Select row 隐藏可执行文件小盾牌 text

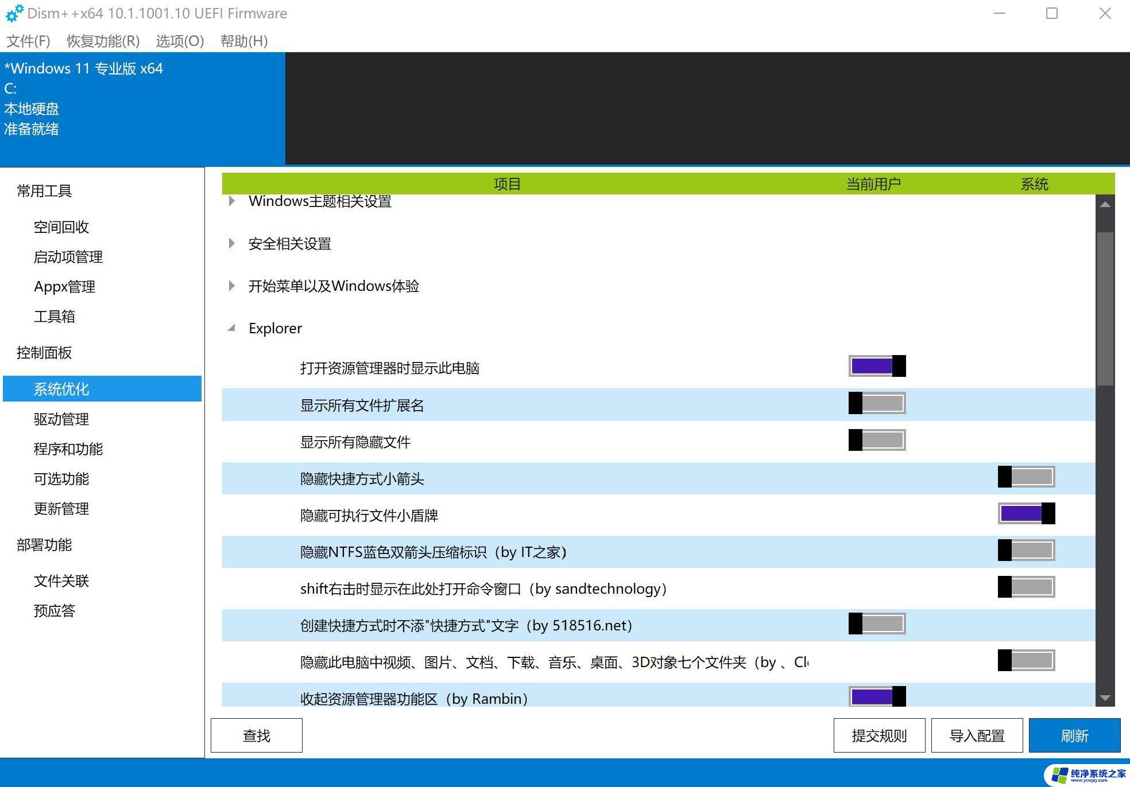pyautogui.click(x=369, y=516)
